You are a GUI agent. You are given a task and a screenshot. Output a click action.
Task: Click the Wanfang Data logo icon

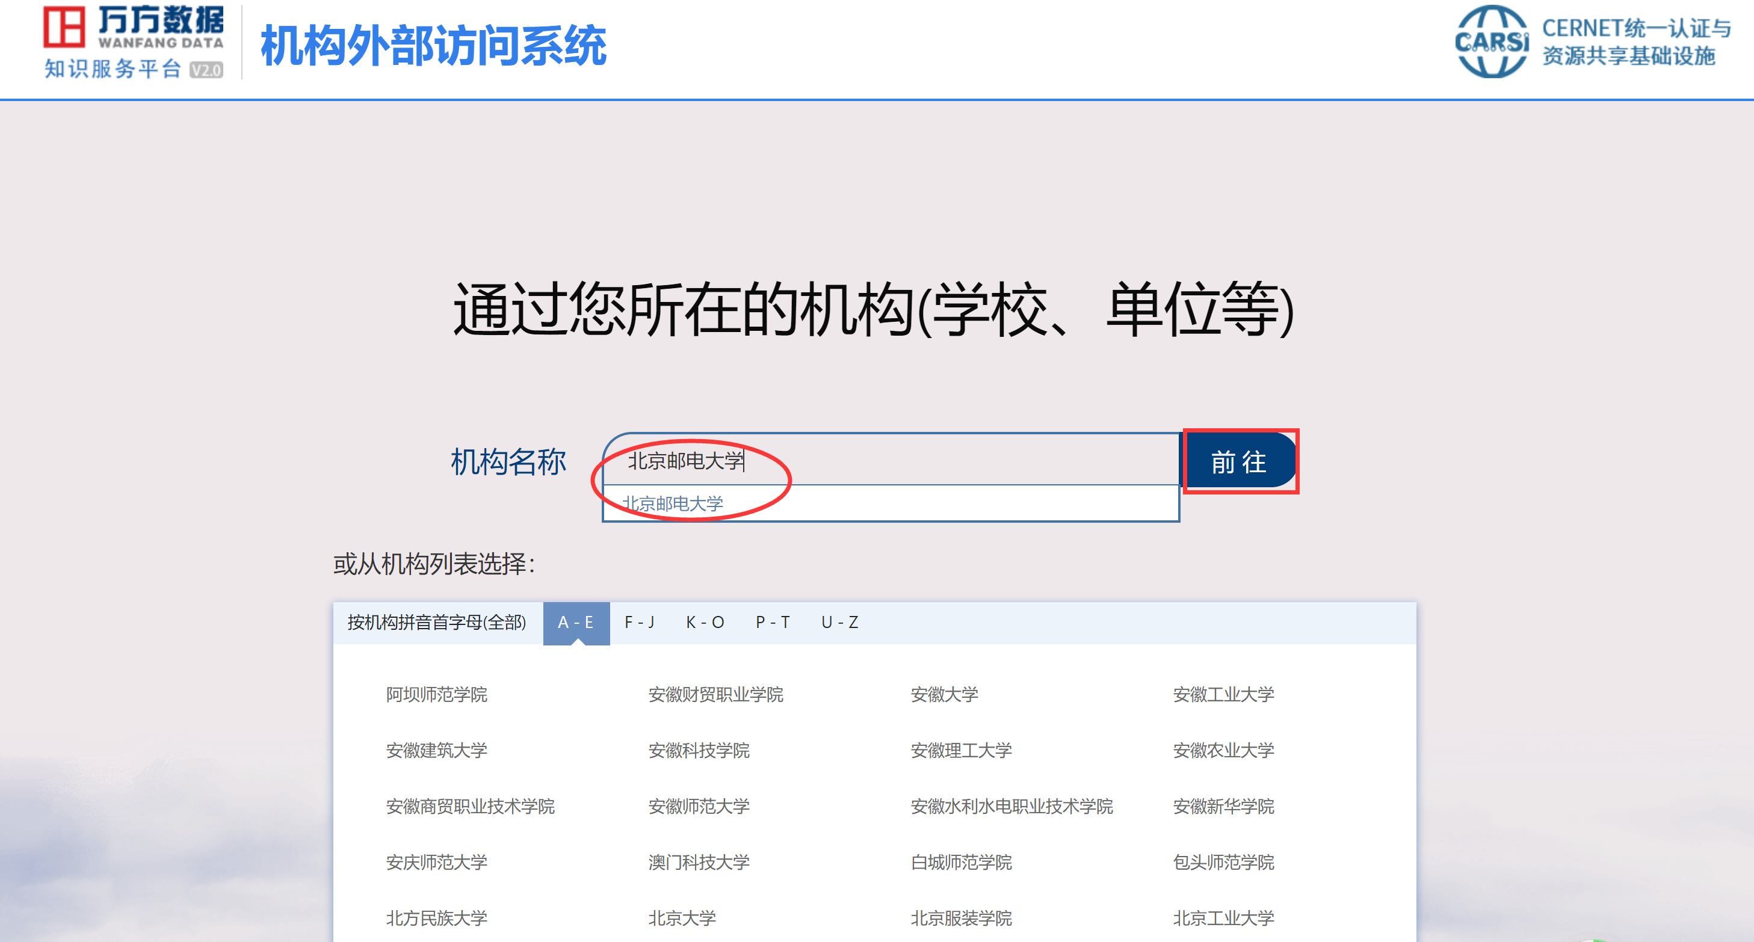pos(64,27)
